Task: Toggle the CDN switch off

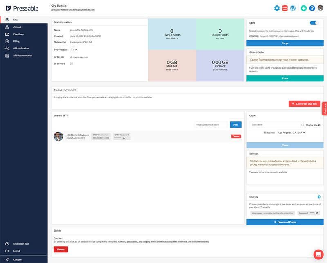Action: [x=314, y=23]
